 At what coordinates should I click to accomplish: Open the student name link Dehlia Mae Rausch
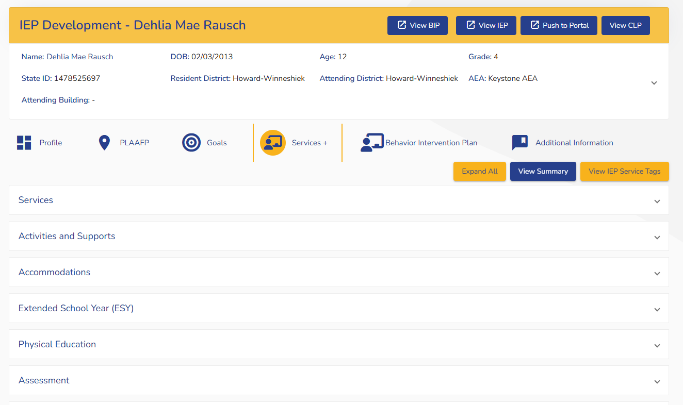(x=80, y=57)
